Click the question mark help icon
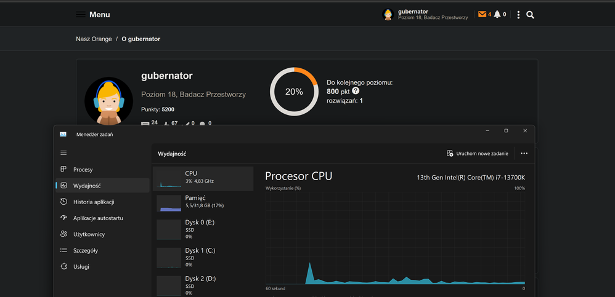This screenshot has width=615, height=297. click(x=356, y=91)
